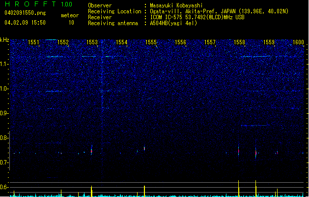Click the small meteor echo after 1559

point(277,152)
